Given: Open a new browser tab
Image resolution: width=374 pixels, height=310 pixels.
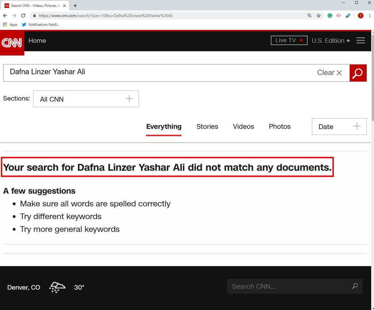Looking at the screenshot, I should point(75,6).
